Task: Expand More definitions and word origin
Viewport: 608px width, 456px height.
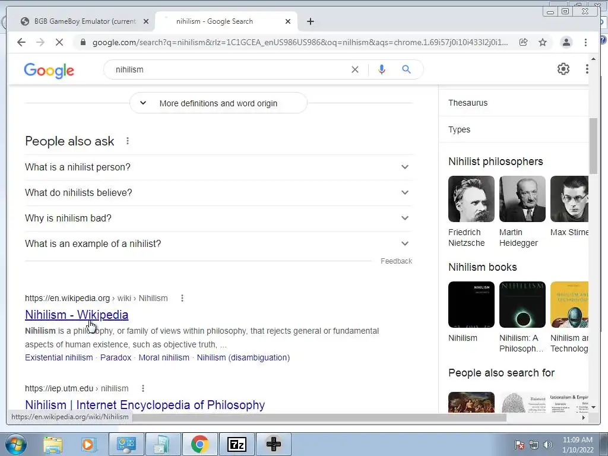Action: [218, 103]
